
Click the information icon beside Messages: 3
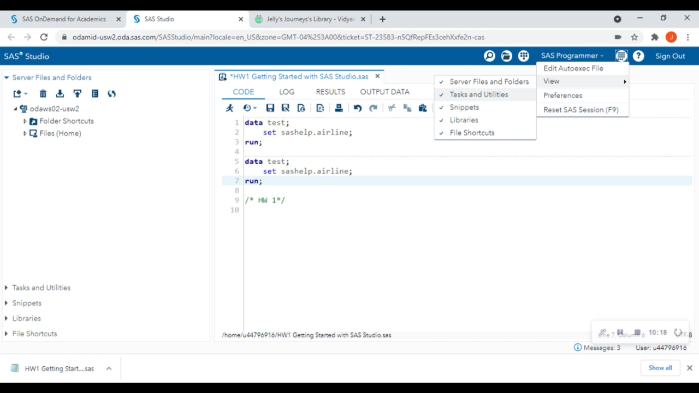coord(578,348)
